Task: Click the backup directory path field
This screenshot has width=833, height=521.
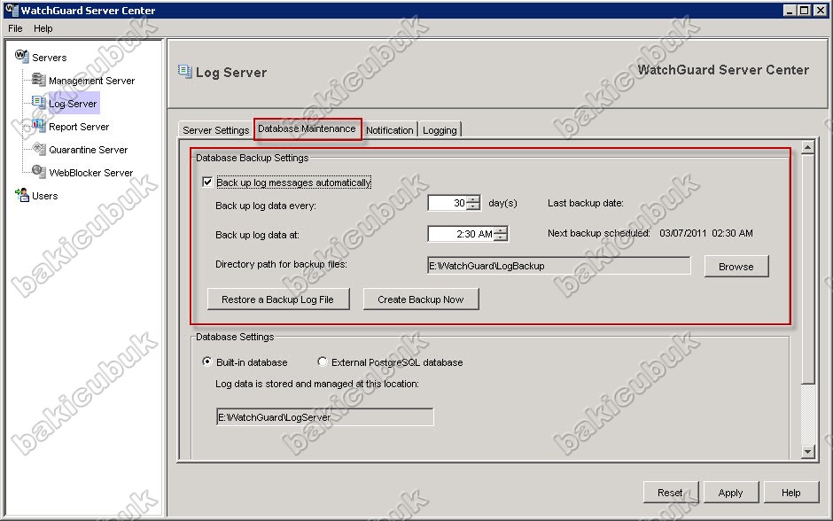Action: pos(559,266)
